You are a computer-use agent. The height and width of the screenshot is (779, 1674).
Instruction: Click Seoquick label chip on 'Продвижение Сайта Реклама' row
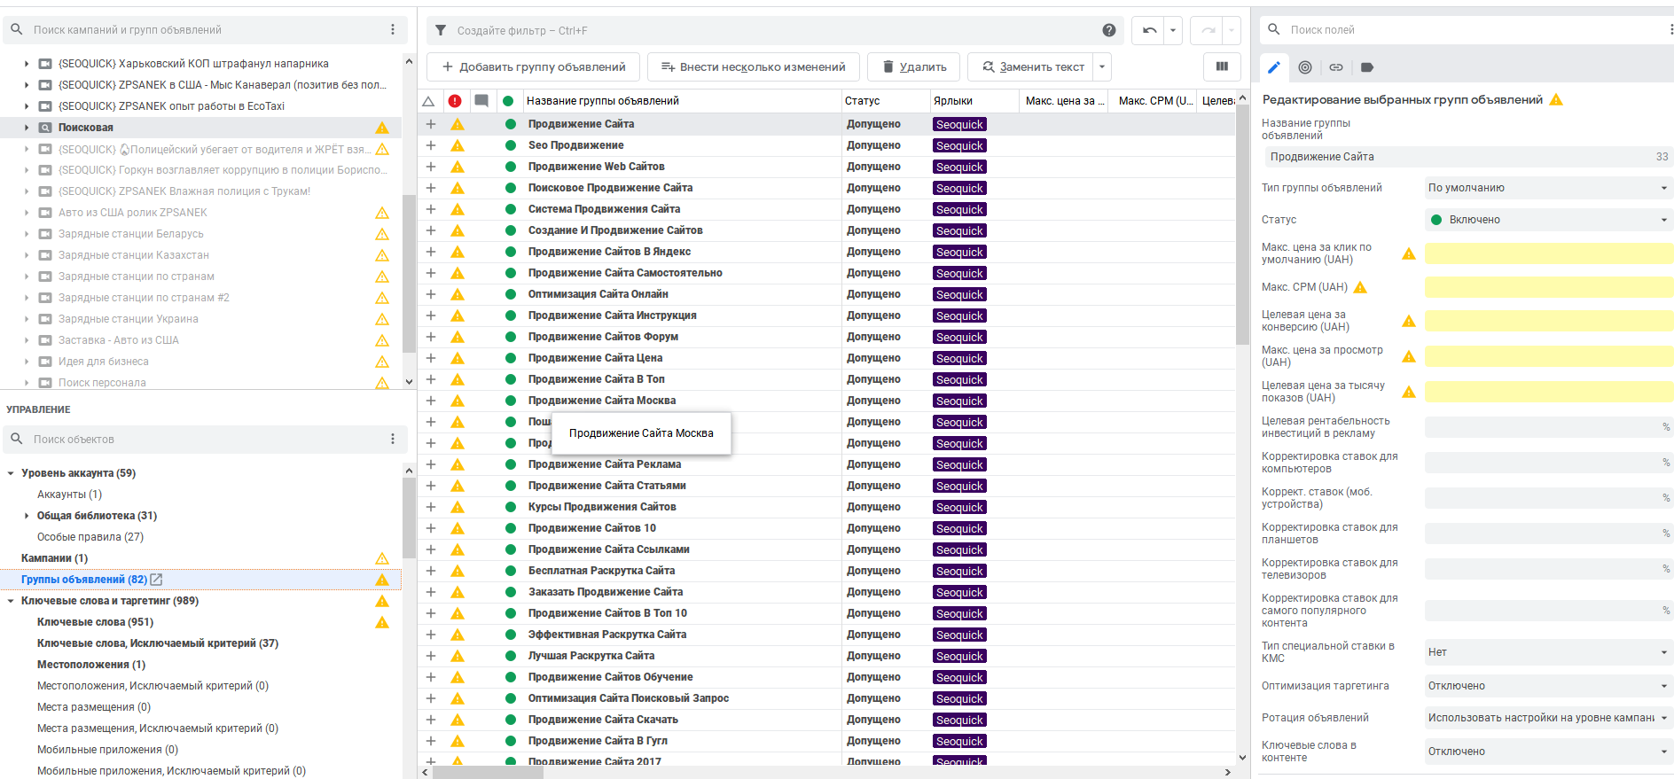[x=959, y=464]
